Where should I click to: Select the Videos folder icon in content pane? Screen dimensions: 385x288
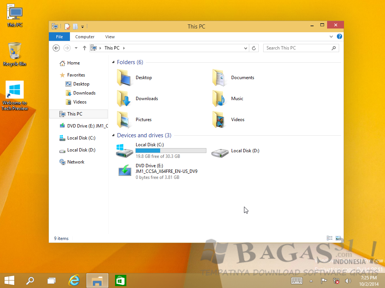point(219,120)
